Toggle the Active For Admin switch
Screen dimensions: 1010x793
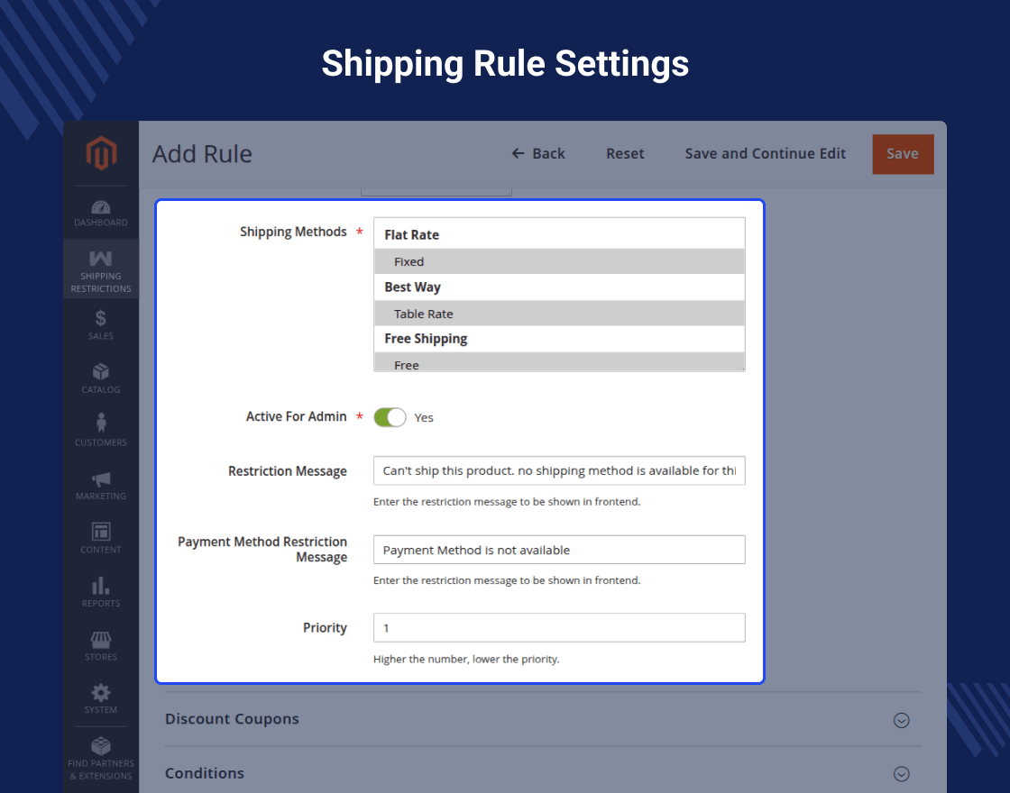click(390, 417)
